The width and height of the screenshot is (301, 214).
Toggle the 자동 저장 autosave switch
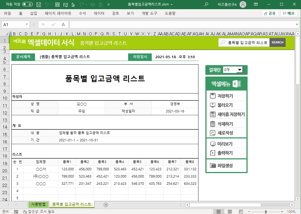point(27,4)
